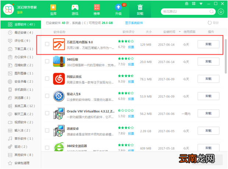Select 办公软件 (1) category
Screen dimensions: 228x169
pyautogui.click(x=21, y=57)
